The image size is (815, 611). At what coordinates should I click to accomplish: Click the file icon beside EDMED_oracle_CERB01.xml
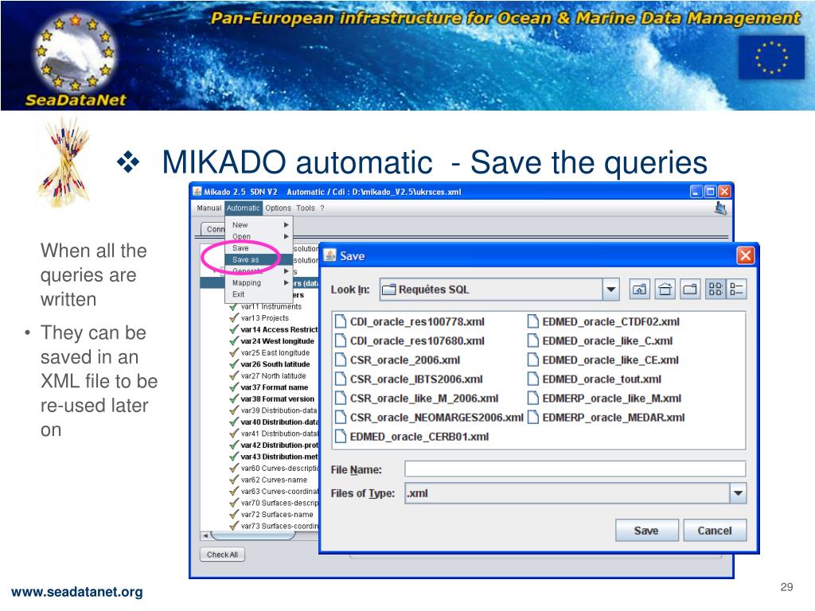pos(341,437)
